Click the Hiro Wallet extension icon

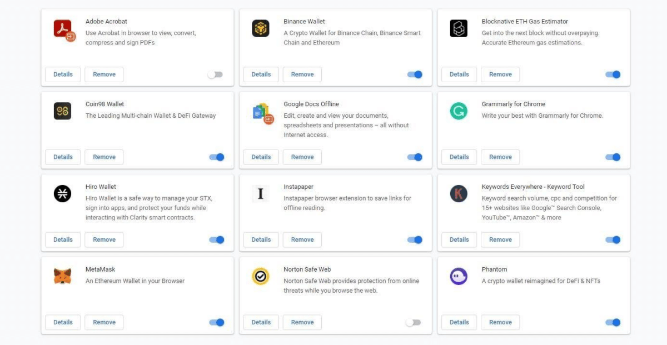(62, 194)
